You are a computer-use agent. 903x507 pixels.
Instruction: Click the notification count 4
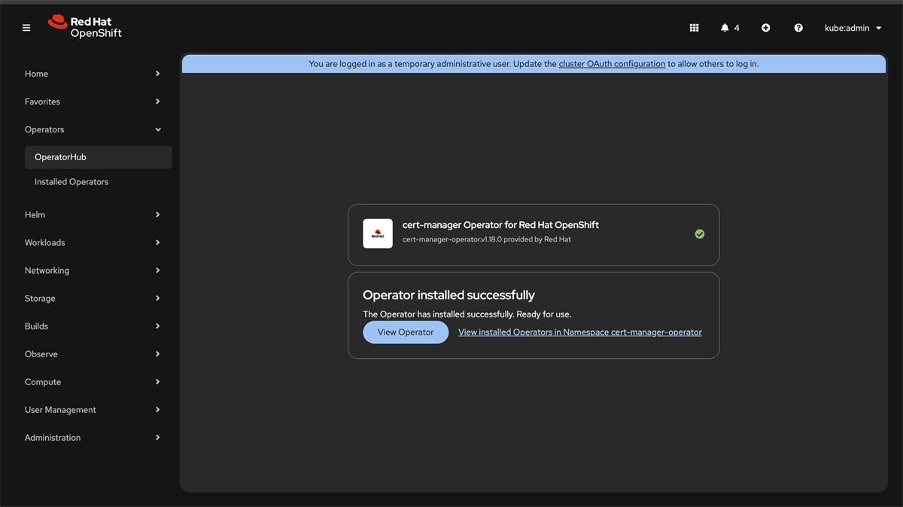tap(737, 28)
